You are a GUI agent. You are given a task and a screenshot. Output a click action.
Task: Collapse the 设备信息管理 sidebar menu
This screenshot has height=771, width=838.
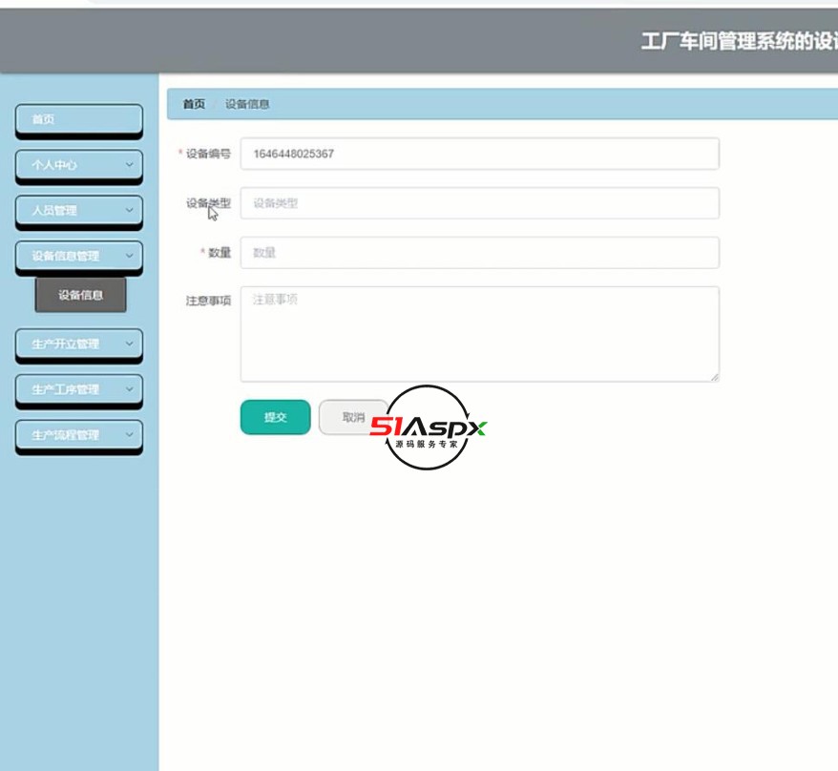click(78, 257)
